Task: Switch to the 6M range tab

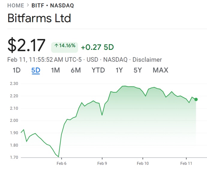Action: click(76, 70)
